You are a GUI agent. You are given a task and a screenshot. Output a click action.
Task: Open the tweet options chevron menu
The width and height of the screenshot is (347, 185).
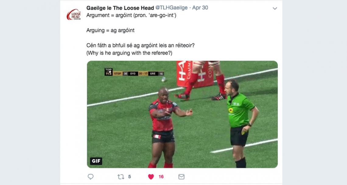coord(275,9)
